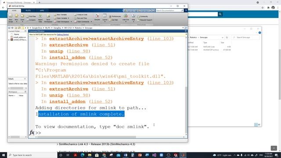Open the Clear Commands dropdown arrow
This screenshot has height=158, width=281.
click(x=91, y=22)
